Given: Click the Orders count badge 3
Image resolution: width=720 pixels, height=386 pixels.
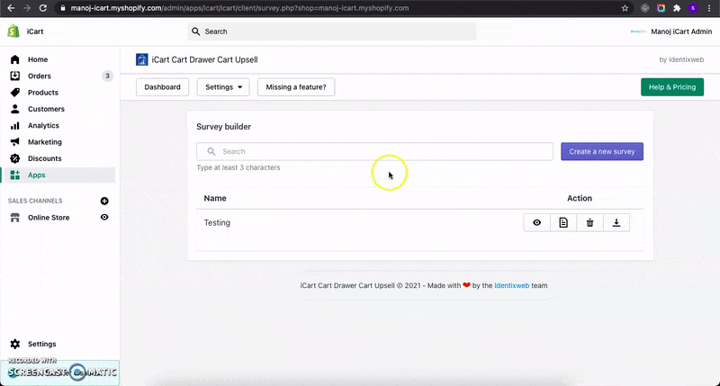Looking at the screenshot, I should click(x=107, y=76).
